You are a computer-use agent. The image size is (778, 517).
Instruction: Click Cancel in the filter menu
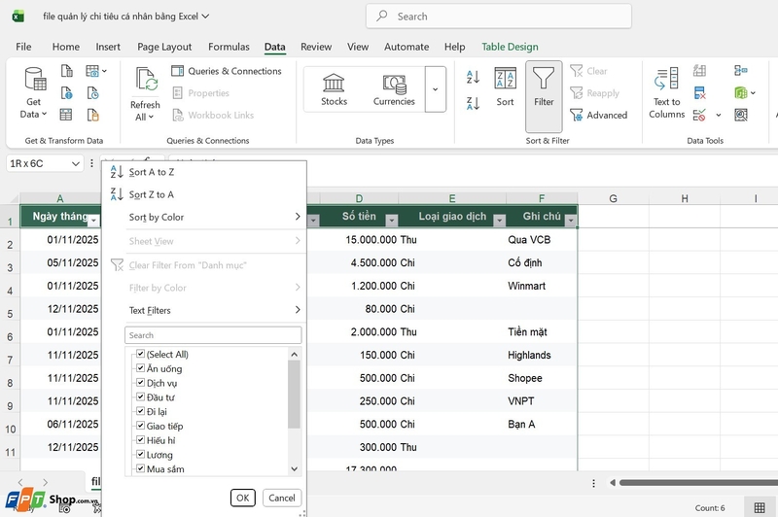(x=282, y=498)
